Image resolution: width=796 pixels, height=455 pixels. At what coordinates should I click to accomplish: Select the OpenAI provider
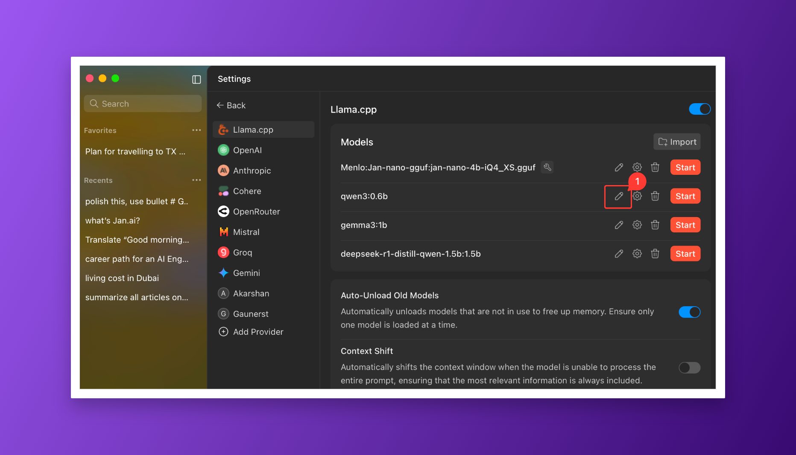coord(263,150)
